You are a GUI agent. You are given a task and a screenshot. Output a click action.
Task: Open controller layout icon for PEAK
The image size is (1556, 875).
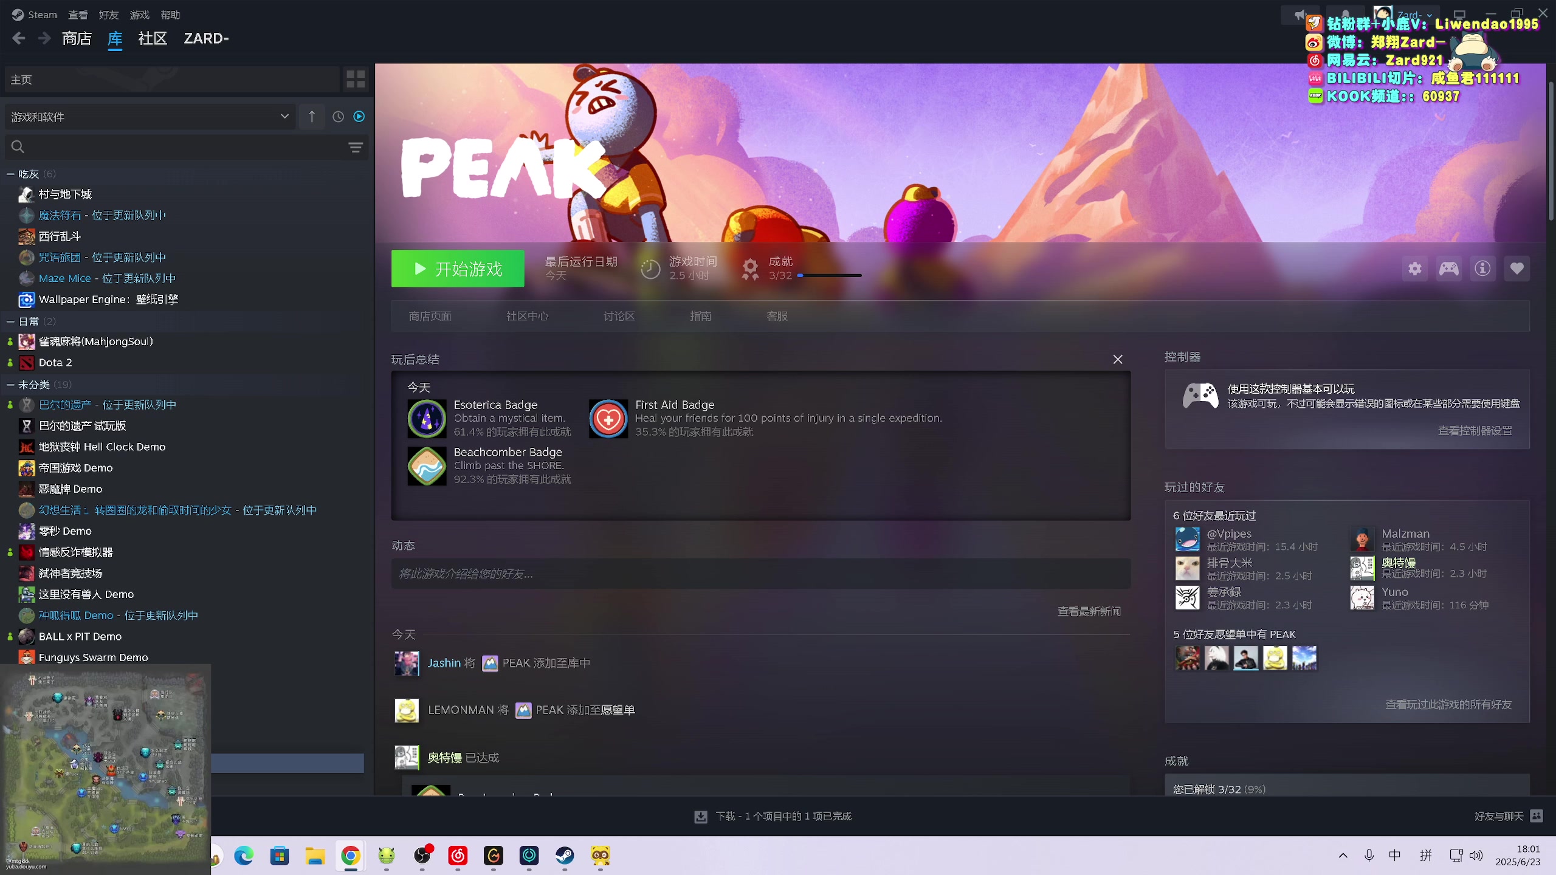pos(1449,269)
